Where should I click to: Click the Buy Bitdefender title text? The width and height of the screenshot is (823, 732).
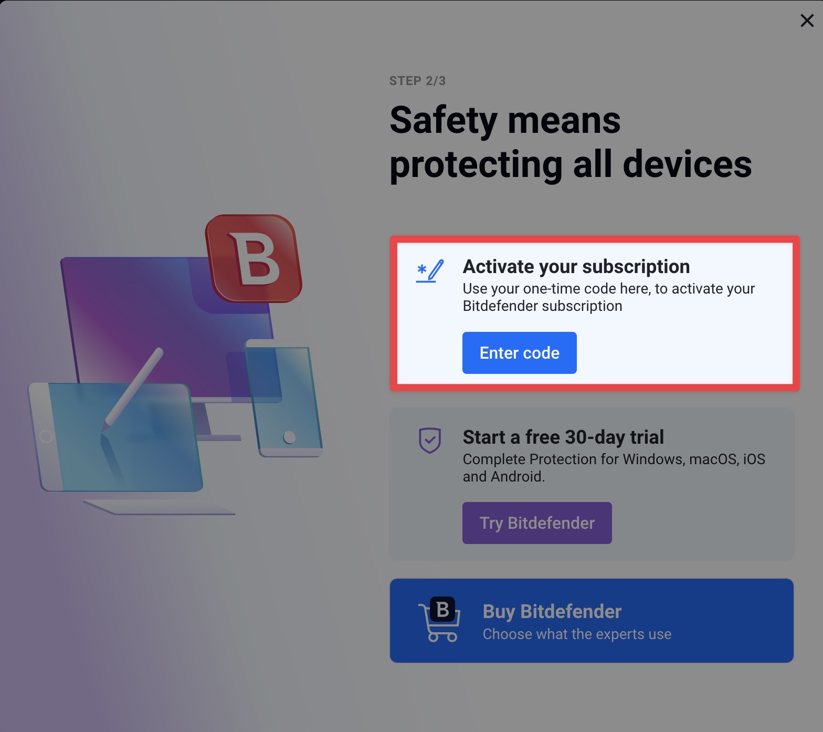click(552, 612)
